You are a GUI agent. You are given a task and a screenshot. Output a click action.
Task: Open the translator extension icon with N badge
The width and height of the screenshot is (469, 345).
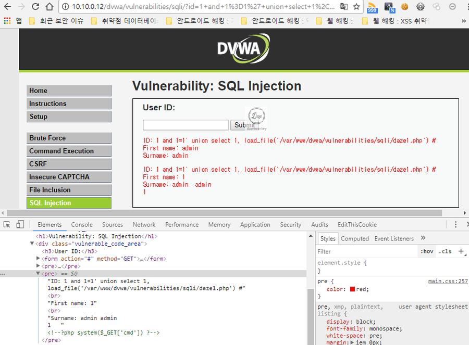pos(389,7)
